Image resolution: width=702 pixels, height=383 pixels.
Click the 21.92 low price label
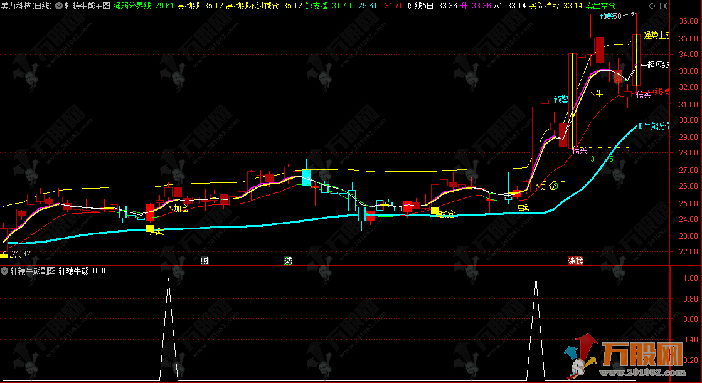coord(18,254)
